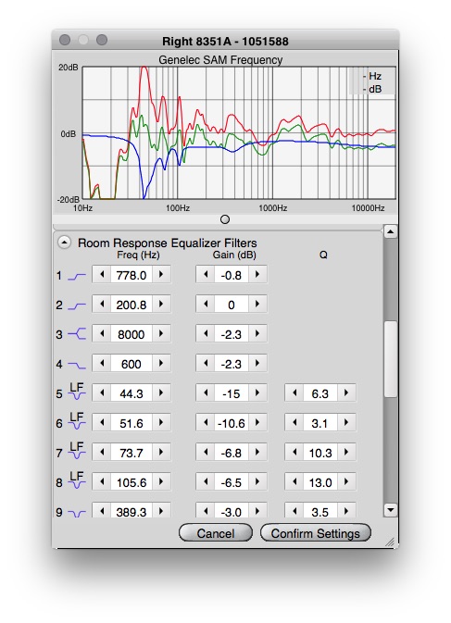Click the notch filter icon for filter 9
This screenshot has height=623, width=451.
77,514
